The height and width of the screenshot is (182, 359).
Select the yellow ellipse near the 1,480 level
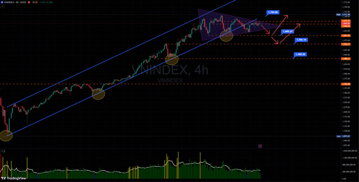coord(172,59)
